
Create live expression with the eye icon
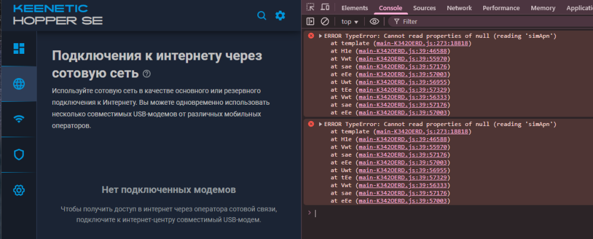pyautogui.click(x=374, y=21)
